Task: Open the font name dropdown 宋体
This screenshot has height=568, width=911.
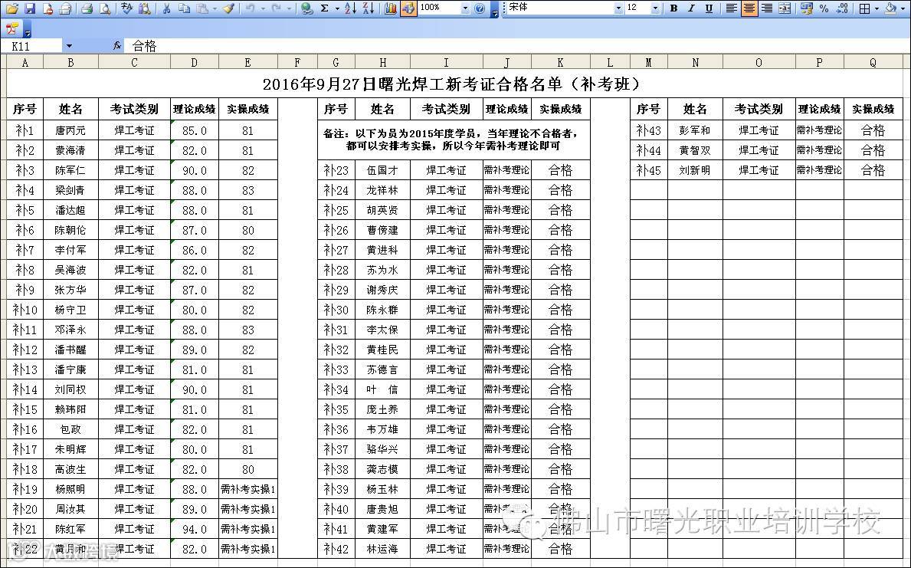Action: coord(618,8)
